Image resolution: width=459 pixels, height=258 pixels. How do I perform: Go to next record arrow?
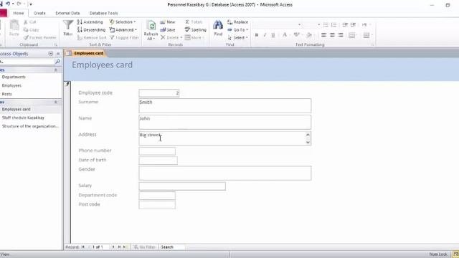pos(113,247)
